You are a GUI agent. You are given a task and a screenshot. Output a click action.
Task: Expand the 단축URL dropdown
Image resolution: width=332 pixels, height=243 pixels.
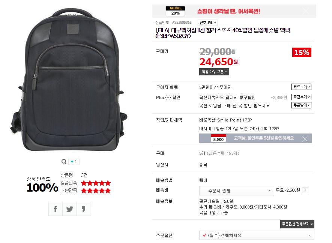(207, 22)
